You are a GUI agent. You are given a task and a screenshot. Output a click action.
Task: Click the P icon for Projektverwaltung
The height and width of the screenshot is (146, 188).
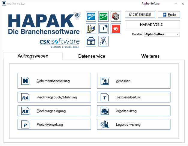25,124
